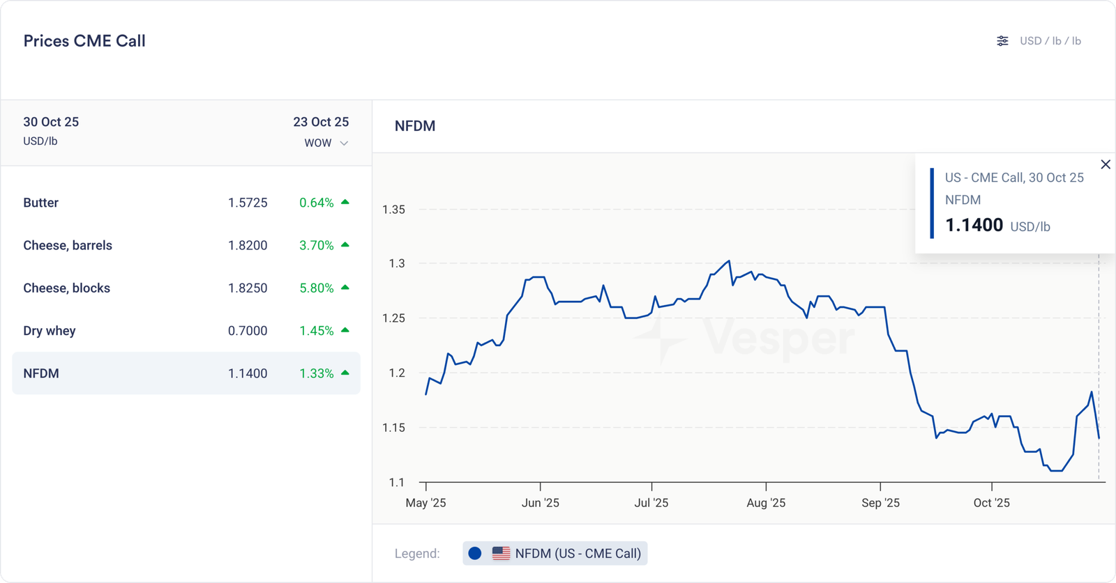Select the Dry whey price row
Screen dimensions: 1116x583
[186, 331]
